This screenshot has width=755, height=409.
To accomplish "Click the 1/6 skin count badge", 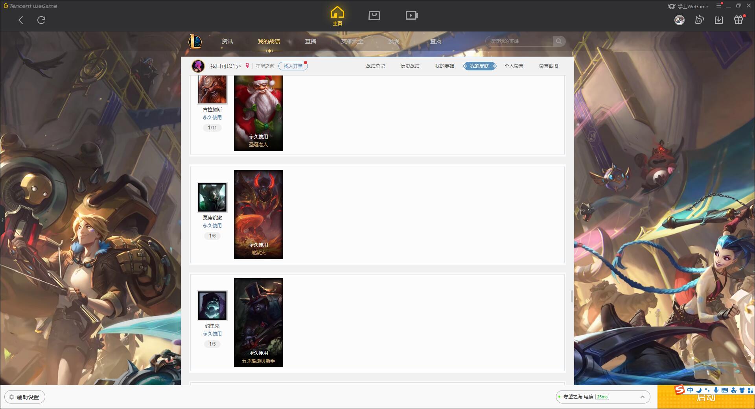I will tap(212, 236).
